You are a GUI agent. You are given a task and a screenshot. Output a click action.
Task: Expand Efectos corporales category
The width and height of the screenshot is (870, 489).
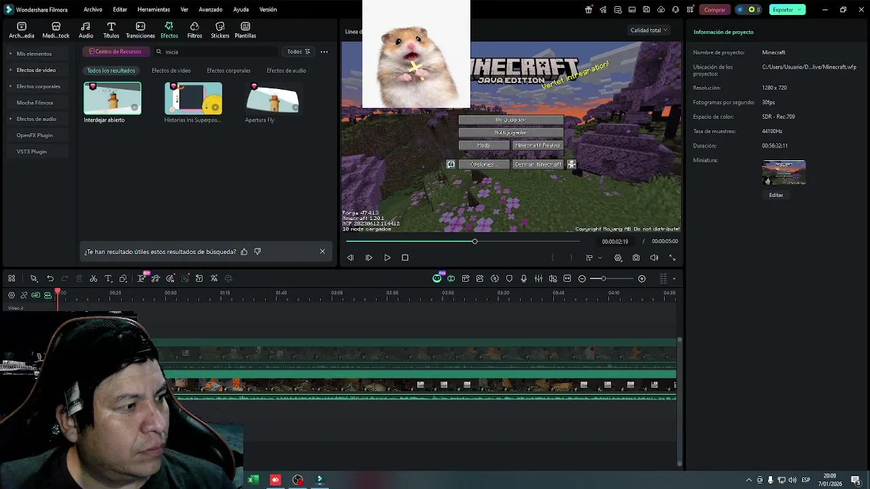38,86
